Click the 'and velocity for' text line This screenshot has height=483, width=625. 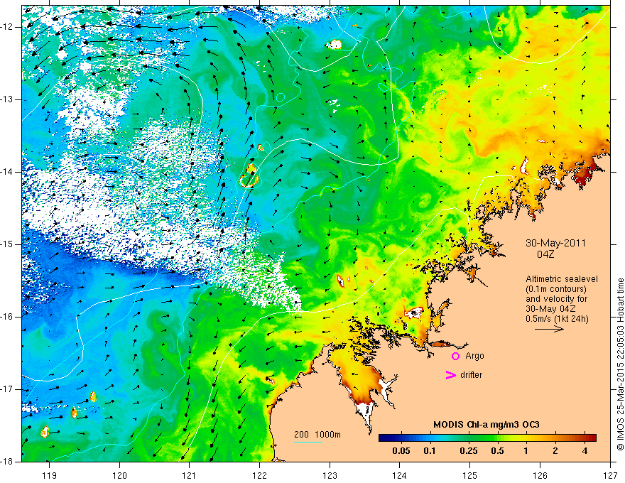click(x=556, y=299)
